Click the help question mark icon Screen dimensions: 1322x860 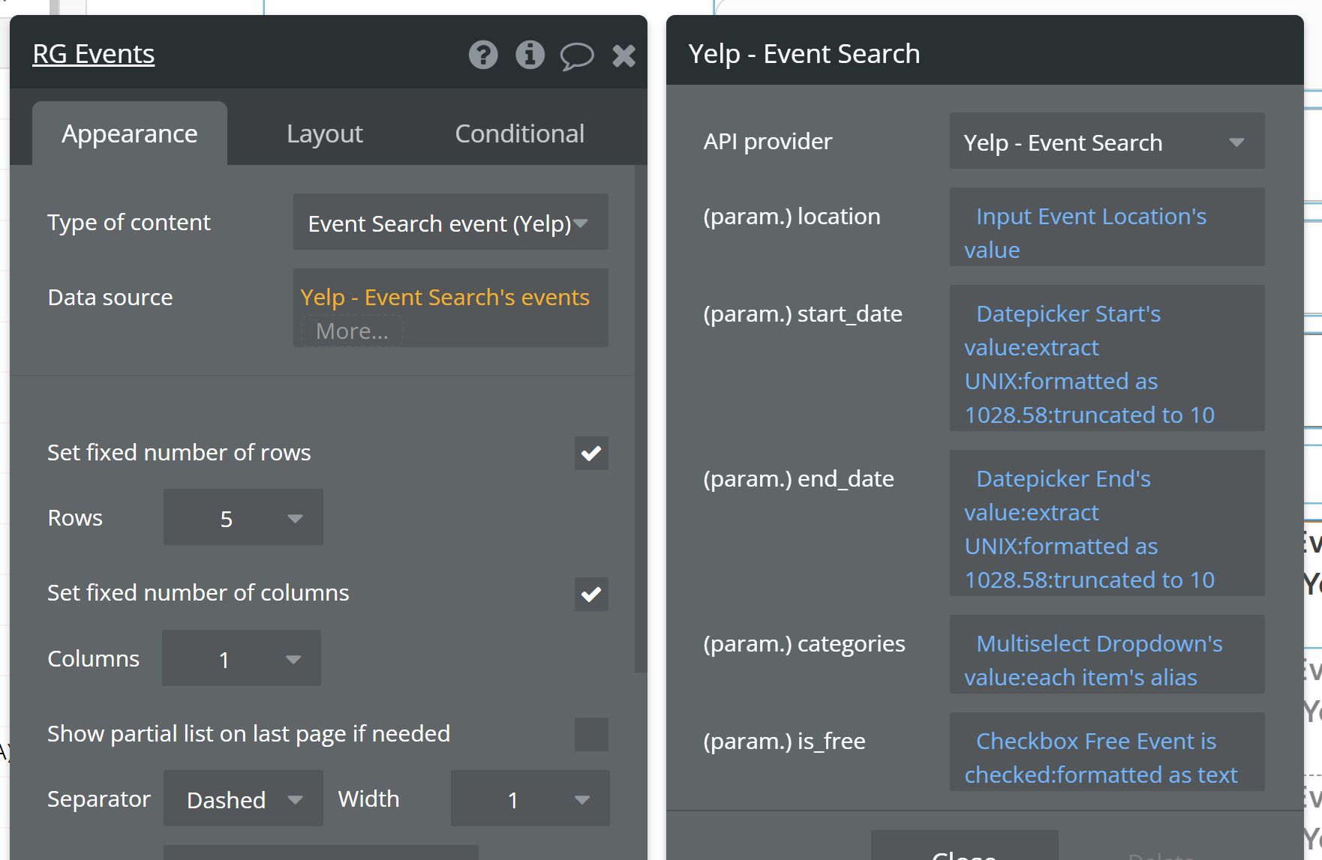pyautogui.click(x=483, y=55)
